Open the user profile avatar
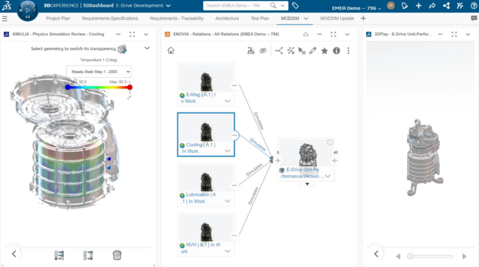 click(x=390, y=6)
